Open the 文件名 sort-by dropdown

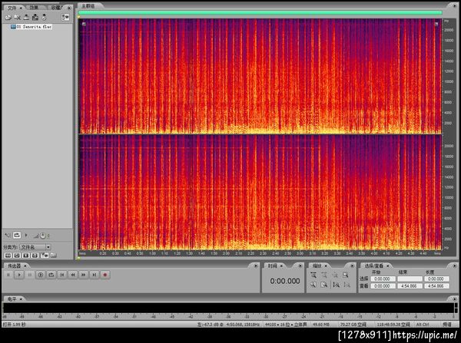point(35,247)
